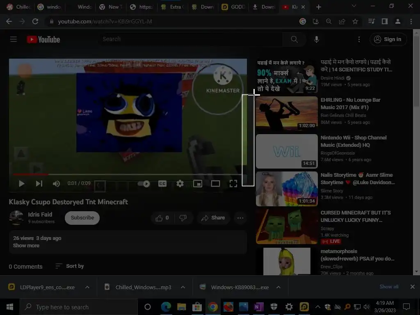Open YouTube settings three-dot menu beside Sign in

pos(359,39)
